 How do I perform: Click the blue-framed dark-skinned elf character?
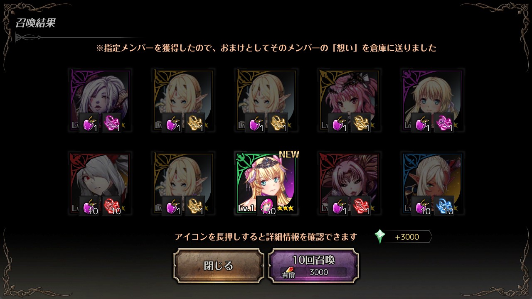pyautogui.click(x=432, y=183)
